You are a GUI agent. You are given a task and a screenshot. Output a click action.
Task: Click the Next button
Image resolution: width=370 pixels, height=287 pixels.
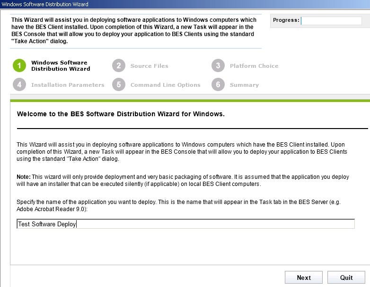point(304,278)
